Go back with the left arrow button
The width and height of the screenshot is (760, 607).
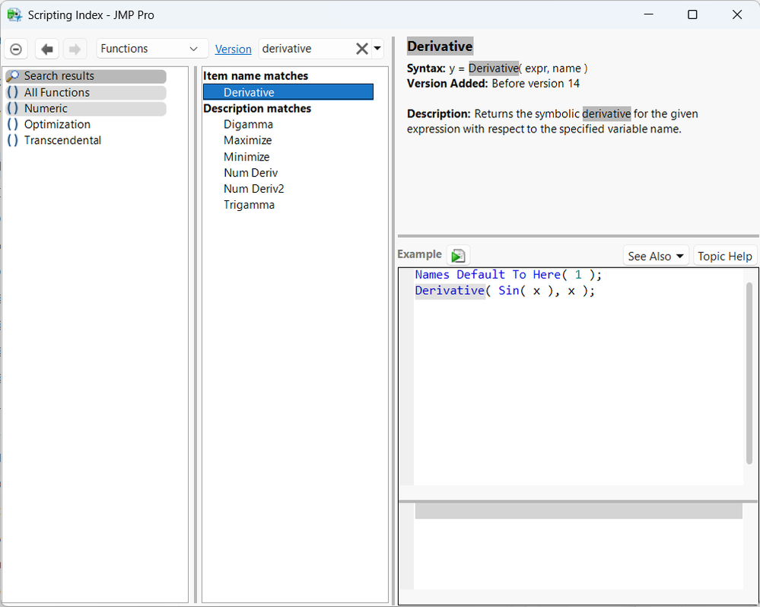(47, 49)
